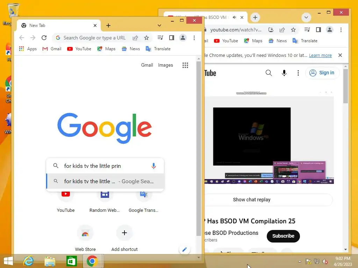Open Chrome three-dot menu in New Tab window
358x268 pixels.
coord(194,38)
